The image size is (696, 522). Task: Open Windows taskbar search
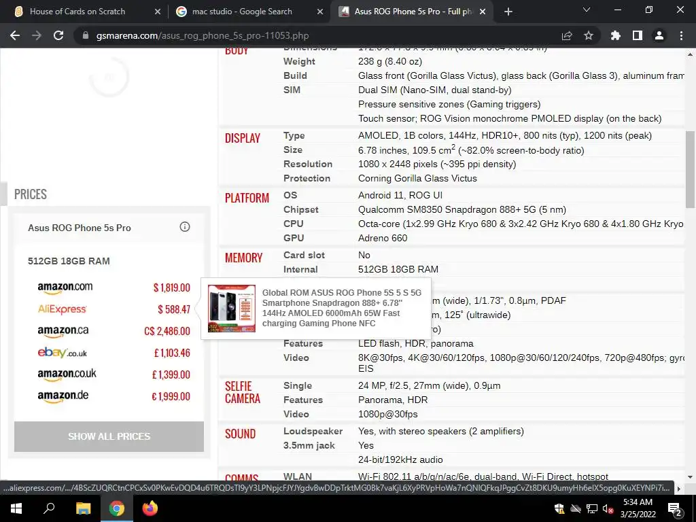pyautogui.click(x=49, y=508)
